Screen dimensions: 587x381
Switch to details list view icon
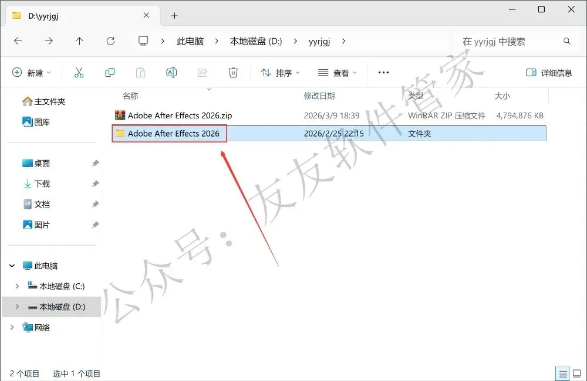coord(563,373)
